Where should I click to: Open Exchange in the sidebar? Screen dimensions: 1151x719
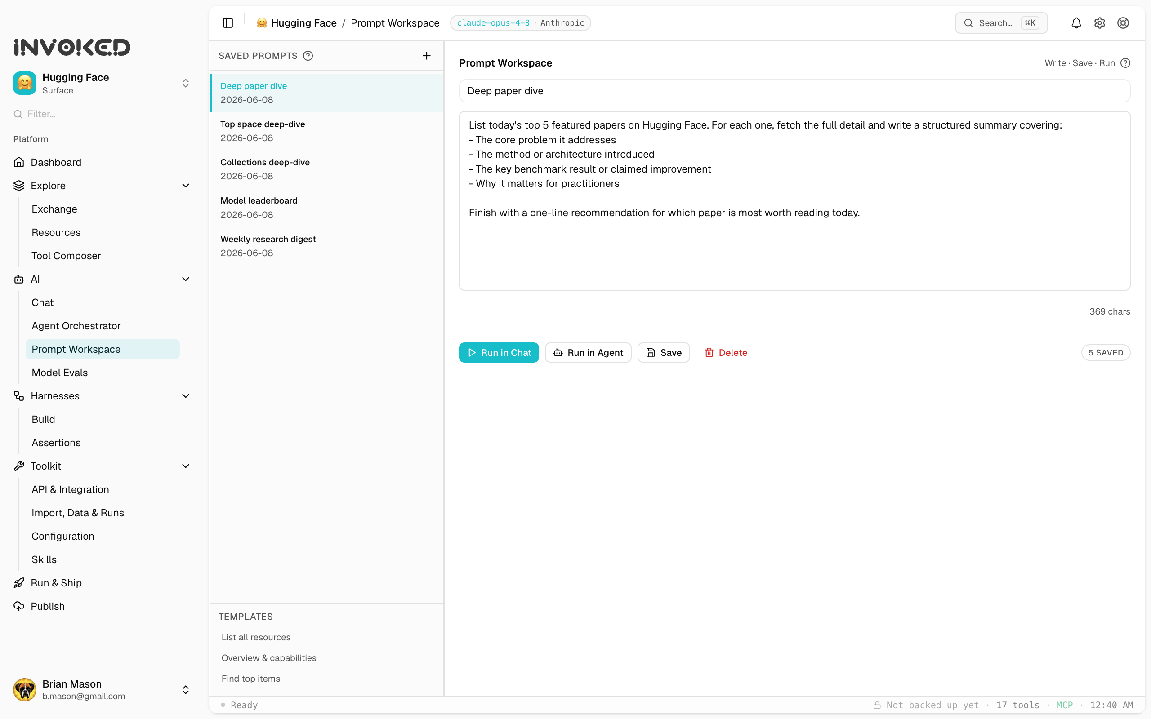(54, 209)
